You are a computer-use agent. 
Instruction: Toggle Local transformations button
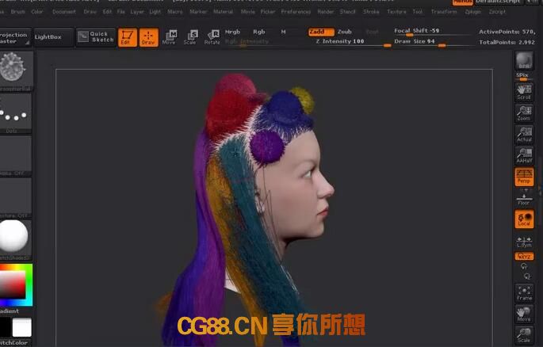tap(524, 219)
